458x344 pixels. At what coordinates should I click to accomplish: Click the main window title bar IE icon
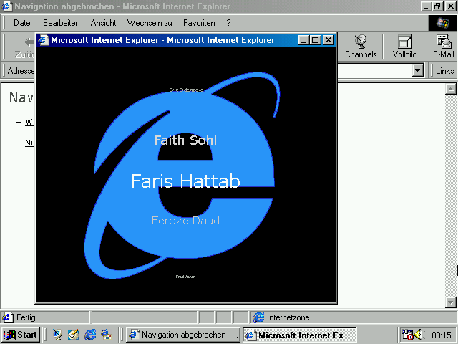[x=6, y=6]
